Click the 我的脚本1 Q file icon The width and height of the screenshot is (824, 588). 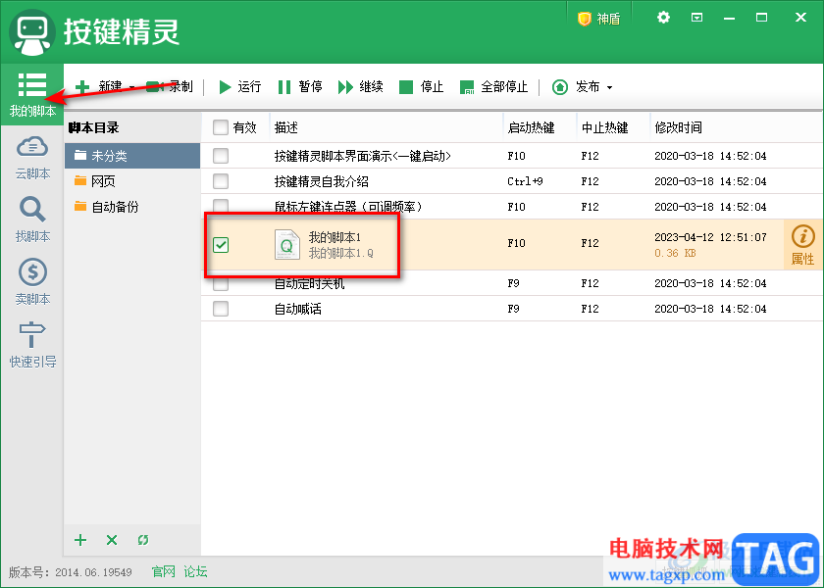pyautogui.click(x=286, y=245)
